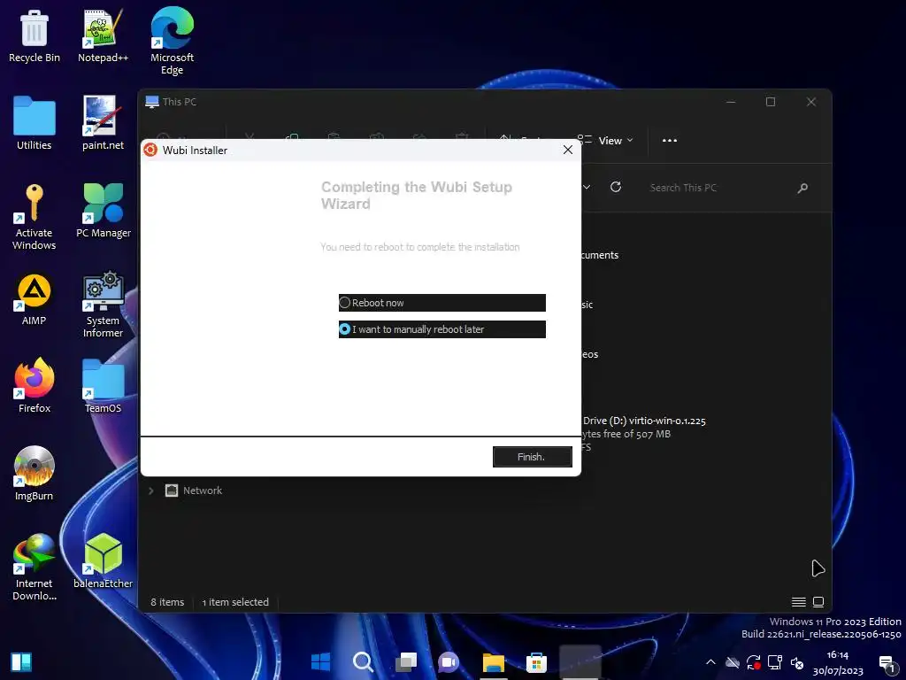Open address bar history dropdown in This PC
This screenshot has width=906, height=680.
pos(587,187)
